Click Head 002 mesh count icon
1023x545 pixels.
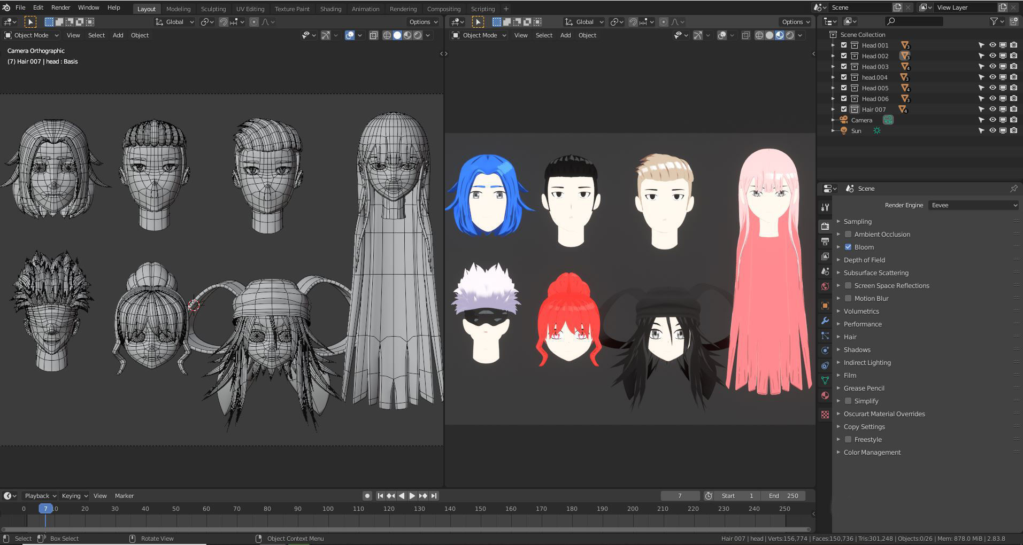tap(905, 56)
